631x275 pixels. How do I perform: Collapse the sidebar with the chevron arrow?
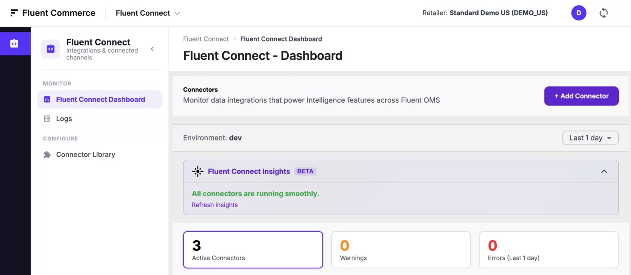(152, 49)
